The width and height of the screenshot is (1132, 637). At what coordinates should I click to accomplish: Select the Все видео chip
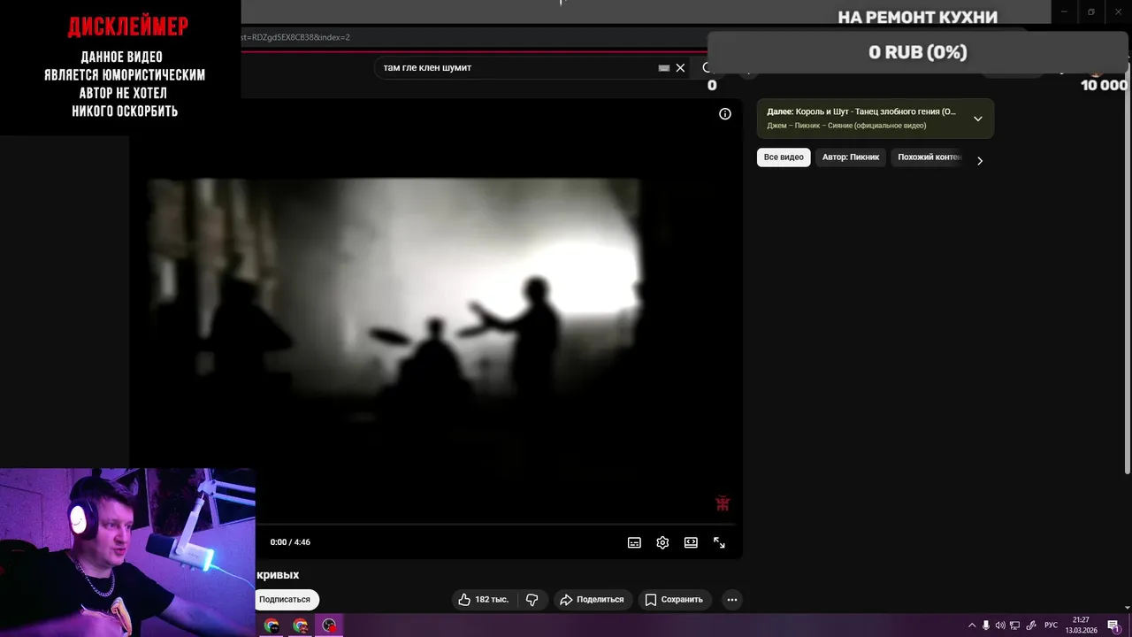[x=784, y=157]
